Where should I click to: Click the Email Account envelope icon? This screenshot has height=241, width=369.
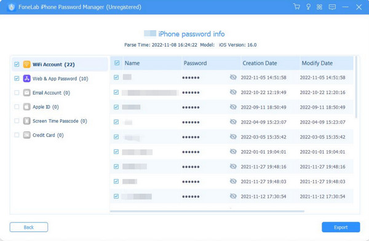tap(26, 92)
